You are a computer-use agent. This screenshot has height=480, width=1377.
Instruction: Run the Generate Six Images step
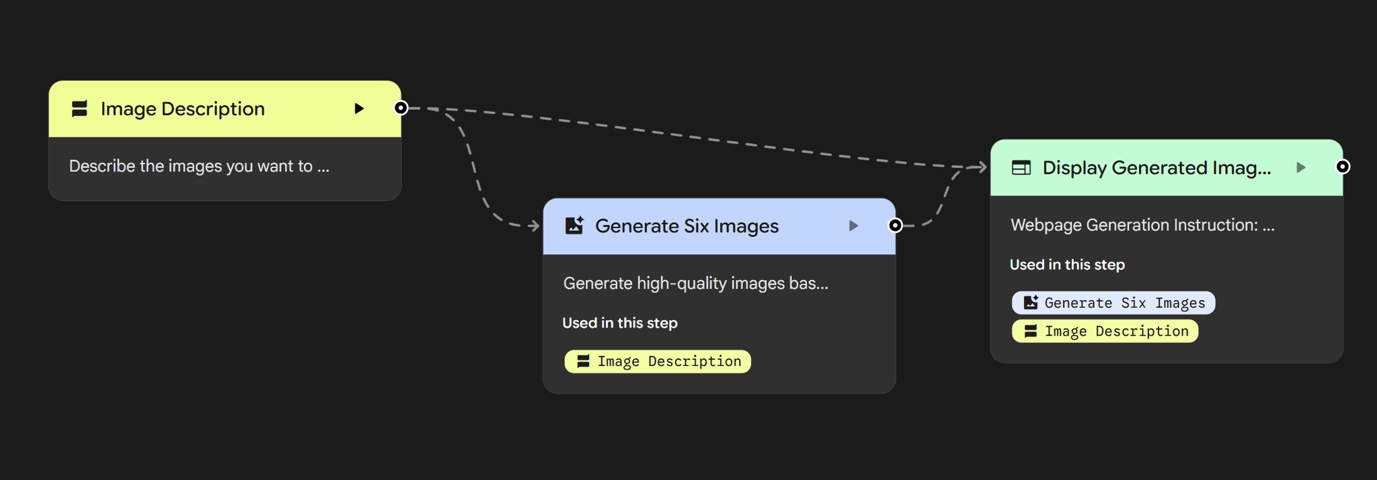(x=853, y=226)
